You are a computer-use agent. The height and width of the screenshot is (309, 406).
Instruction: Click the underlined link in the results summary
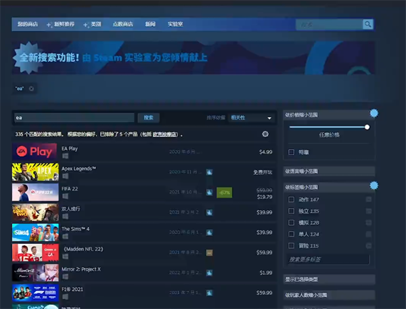165,134
